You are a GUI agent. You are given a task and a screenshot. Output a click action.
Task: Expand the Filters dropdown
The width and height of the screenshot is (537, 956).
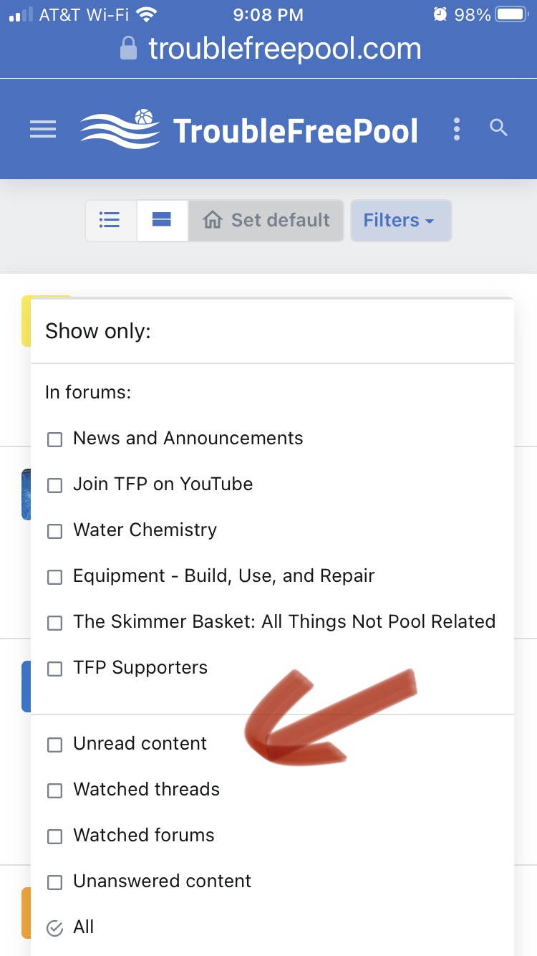(x=400, y=220)
